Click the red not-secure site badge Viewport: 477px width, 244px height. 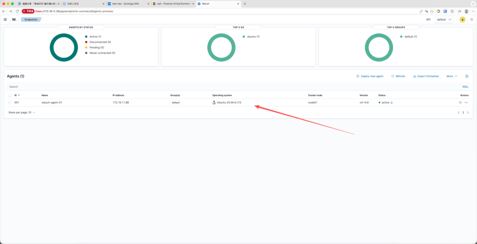(x=28, y=11)
